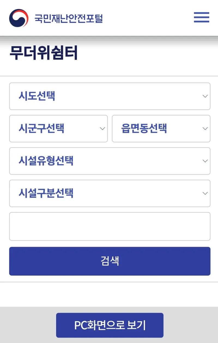Open the 시도선택 dropdown
This screenshot has height=343, width=218.
pos(110,96)
